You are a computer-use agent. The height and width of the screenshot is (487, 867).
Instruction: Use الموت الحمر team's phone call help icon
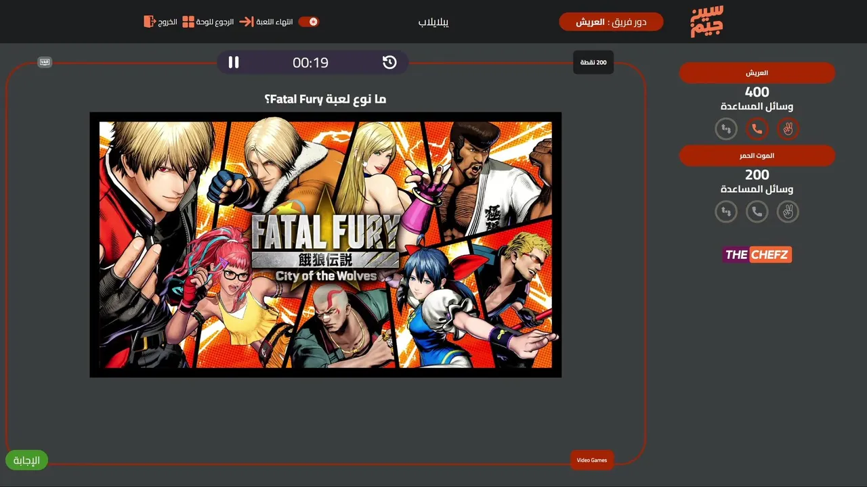point(757,212)
